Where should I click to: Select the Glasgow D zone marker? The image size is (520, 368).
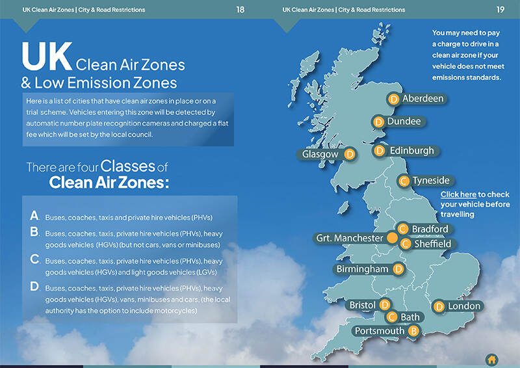pyautogui.click(x=350, y=154)
